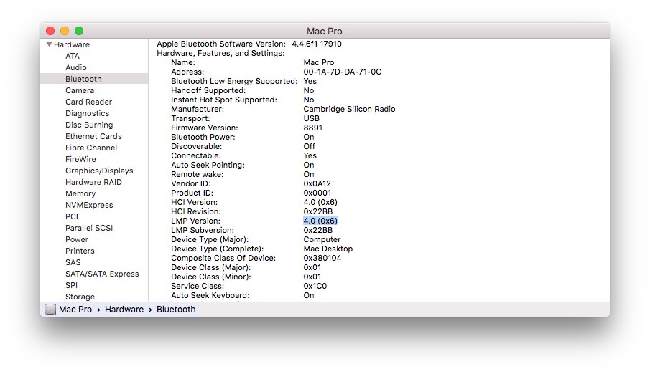
Task: Show FireWire hardware details
Action: click(x=80, y=159)
